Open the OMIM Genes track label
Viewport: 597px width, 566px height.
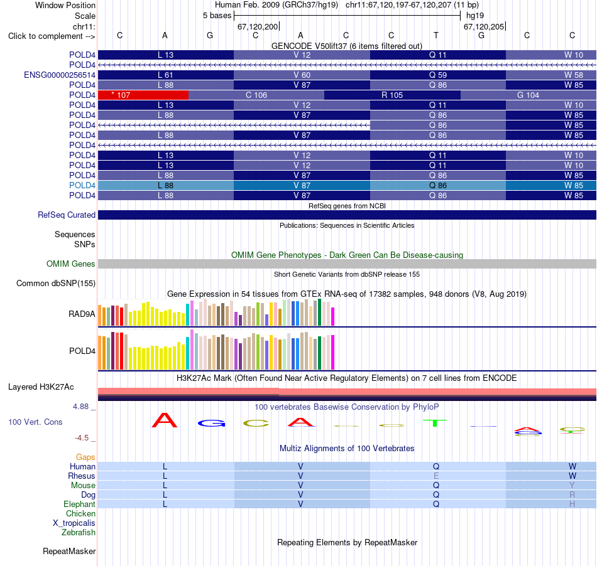click(x=71, y=264)
